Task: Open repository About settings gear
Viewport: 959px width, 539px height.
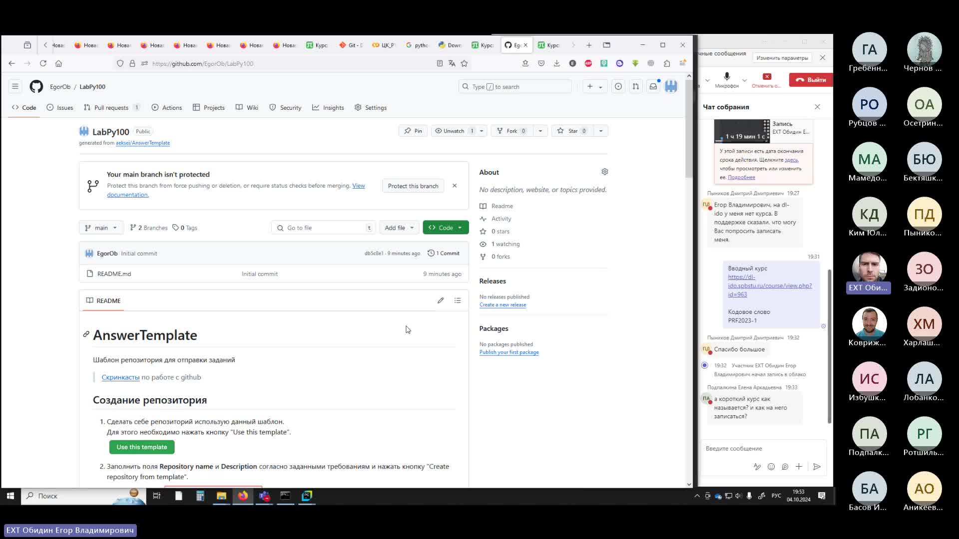Action: click(x=604, y=172)
